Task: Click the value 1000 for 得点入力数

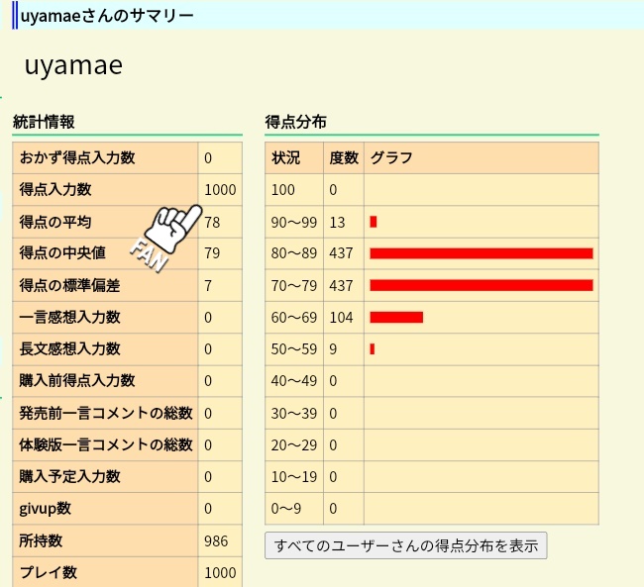Action: tap(220, 190)
